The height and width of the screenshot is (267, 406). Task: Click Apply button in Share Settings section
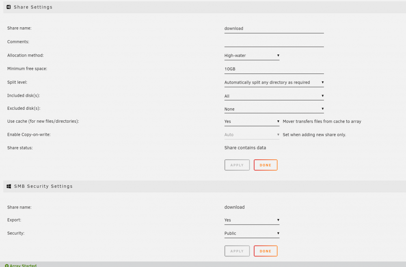237,165
